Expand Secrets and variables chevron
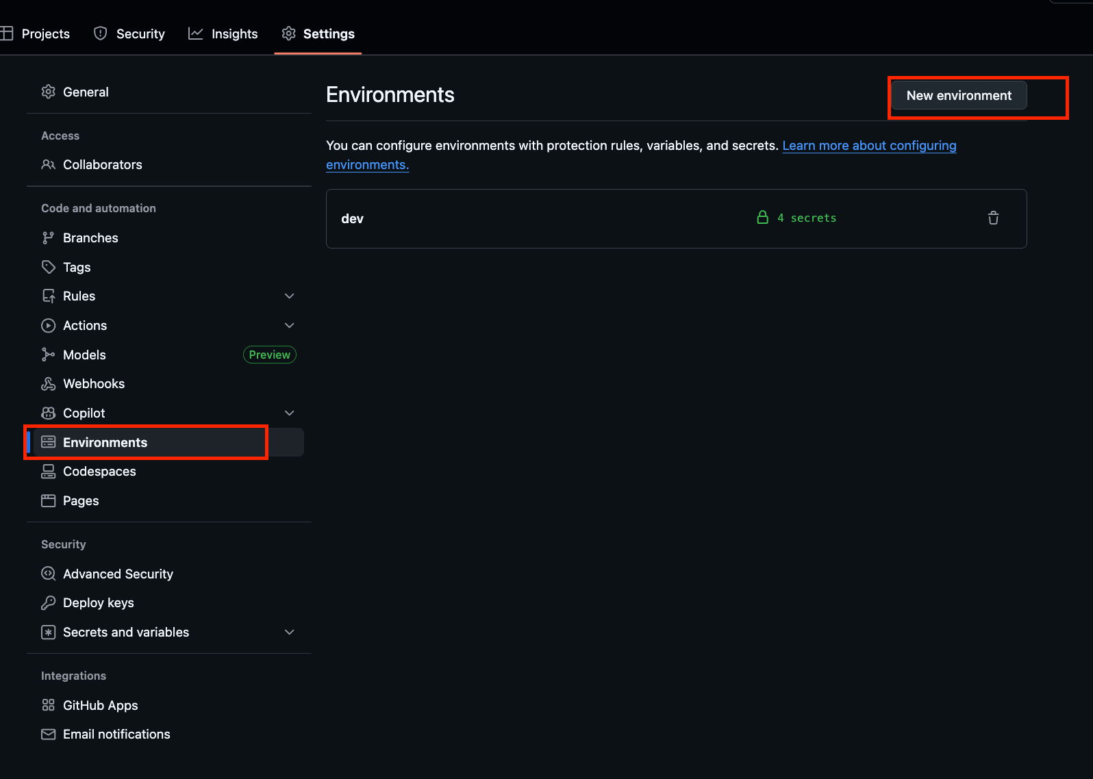Image resolution: width=1093 pixels, height=779 pixels. point(289,633)
